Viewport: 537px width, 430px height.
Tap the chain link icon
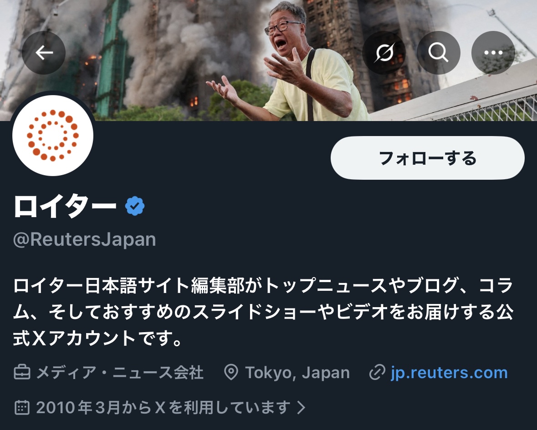(378, 373)
